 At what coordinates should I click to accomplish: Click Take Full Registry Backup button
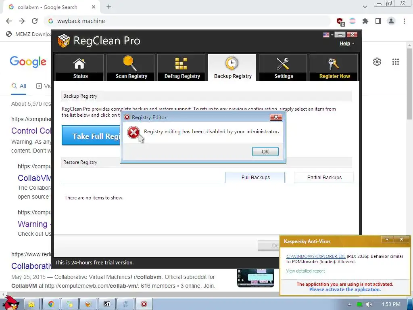click(x=91, y=135)
